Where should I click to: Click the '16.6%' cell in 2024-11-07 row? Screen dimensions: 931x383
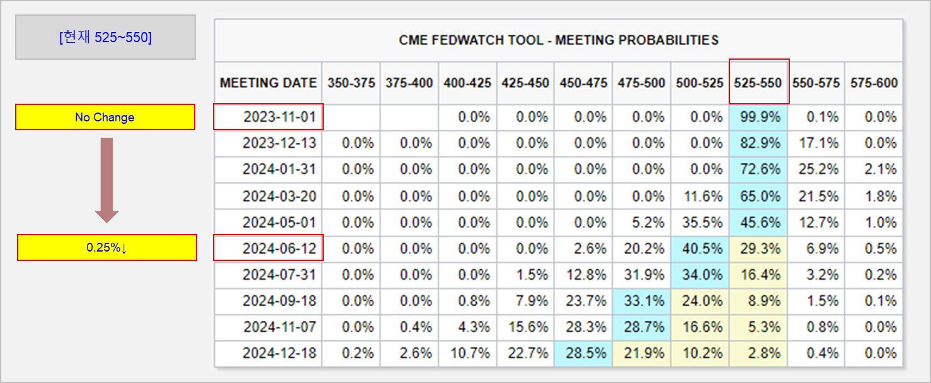click(x=700, y=327)
